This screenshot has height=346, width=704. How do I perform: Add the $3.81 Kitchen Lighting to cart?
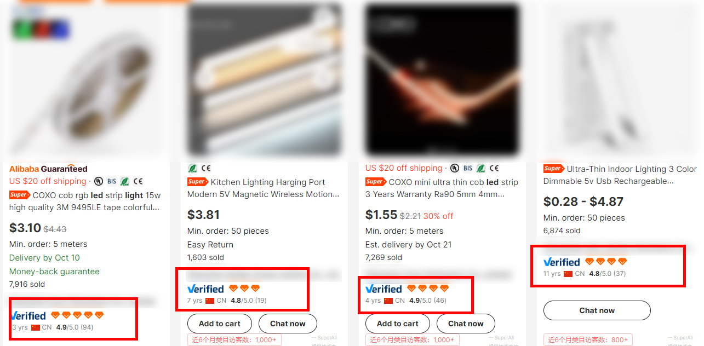click(x=220, y=324)
